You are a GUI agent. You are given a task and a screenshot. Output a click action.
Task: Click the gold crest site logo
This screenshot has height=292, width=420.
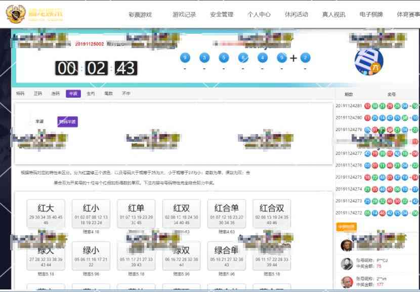click(x=16, y=14)
